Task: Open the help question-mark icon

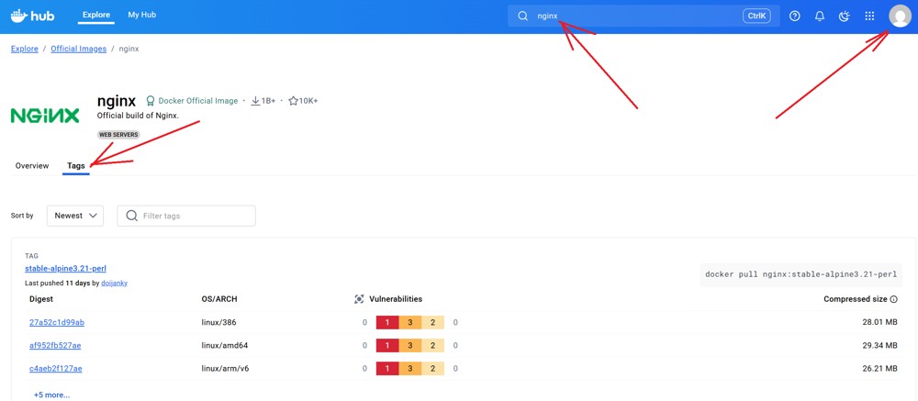Action: (x=794, y=17)
